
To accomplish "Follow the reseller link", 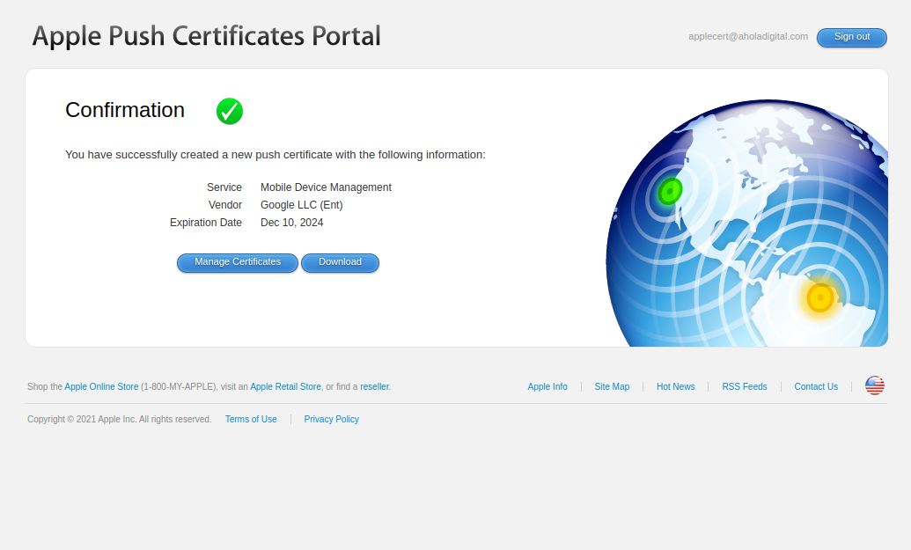I will 374,387.
